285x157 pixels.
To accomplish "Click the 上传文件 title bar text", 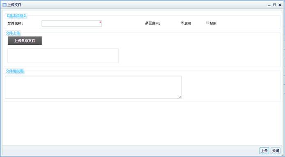I will (14, 5).
